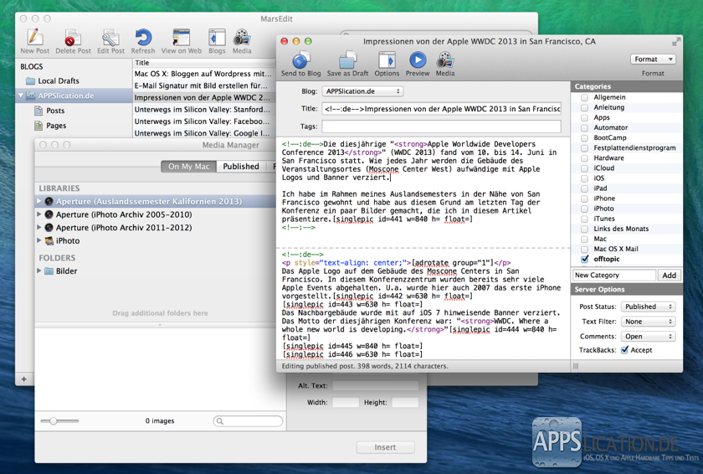Viewport: 703px width, 474px height.
Task: Click View on Web toolbar icon
Action: [181, 37]
